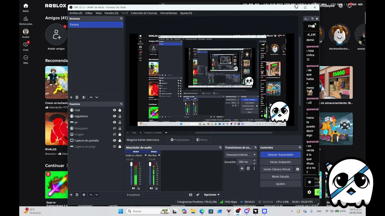This screenshot has height=216, width=385.
Task: Hide the seguidores source
Action: coord(115,116)
